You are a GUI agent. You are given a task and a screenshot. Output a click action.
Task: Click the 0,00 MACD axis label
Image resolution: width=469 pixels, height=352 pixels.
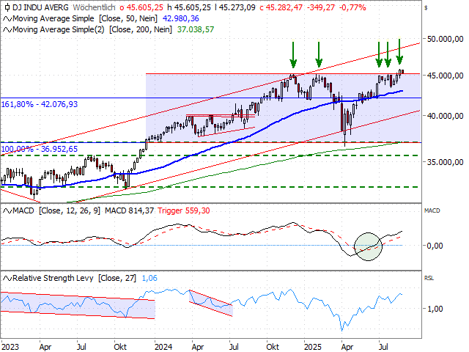[x=435, y=246]
